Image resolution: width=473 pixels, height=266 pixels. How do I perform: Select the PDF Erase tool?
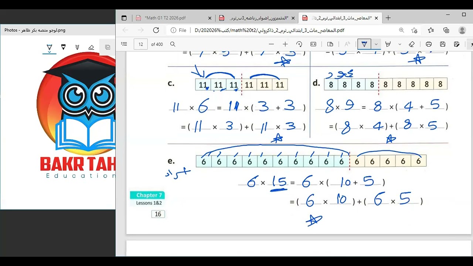pos(412,44)
